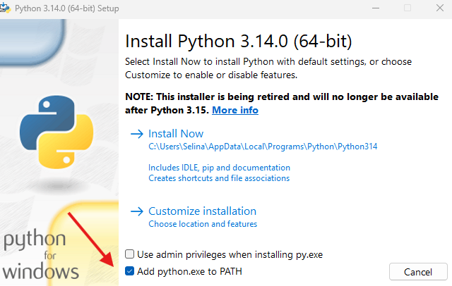
Task: Click the Python installer icon in title bar
Action: pos(6,8)
